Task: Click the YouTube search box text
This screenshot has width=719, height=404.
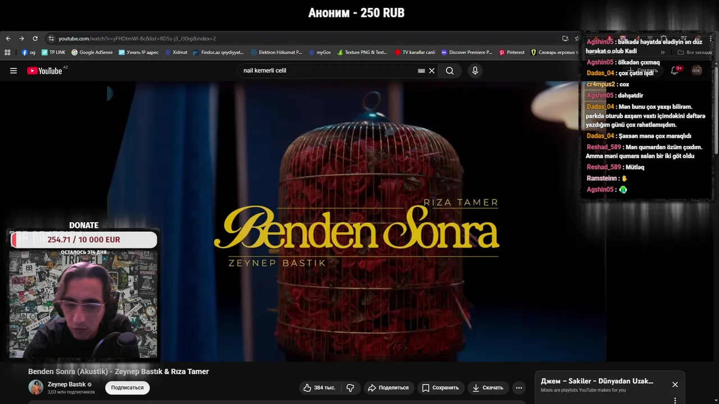Action: [x=265, y=71]
